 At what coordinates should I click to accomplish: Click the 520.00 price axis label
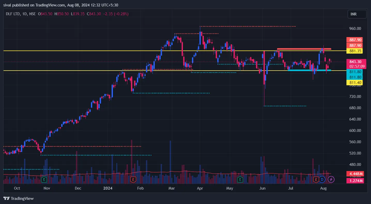355,153
